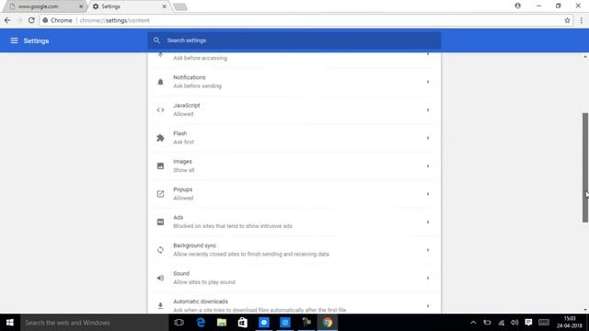Click 'Allow sites to play sound' text
Screen dimensions: 589x331
(x=204, y=282)
